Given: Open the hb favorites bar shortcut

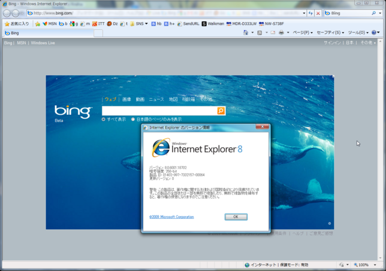Looking at the screenshot, I should 156,24.
